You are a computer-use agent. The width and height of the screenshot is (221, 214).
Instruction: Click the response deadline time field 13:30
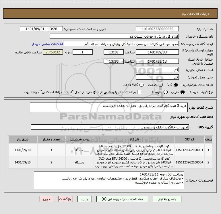click(x=114, y=52)
